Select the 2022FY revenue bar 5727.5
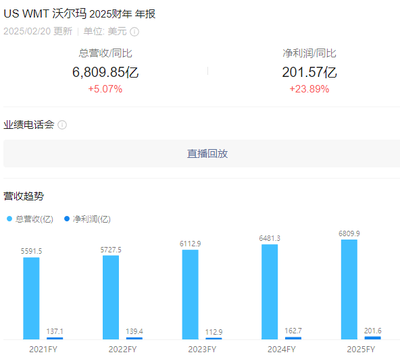This screenshot has height=361, width=400. tap(111, 298)
